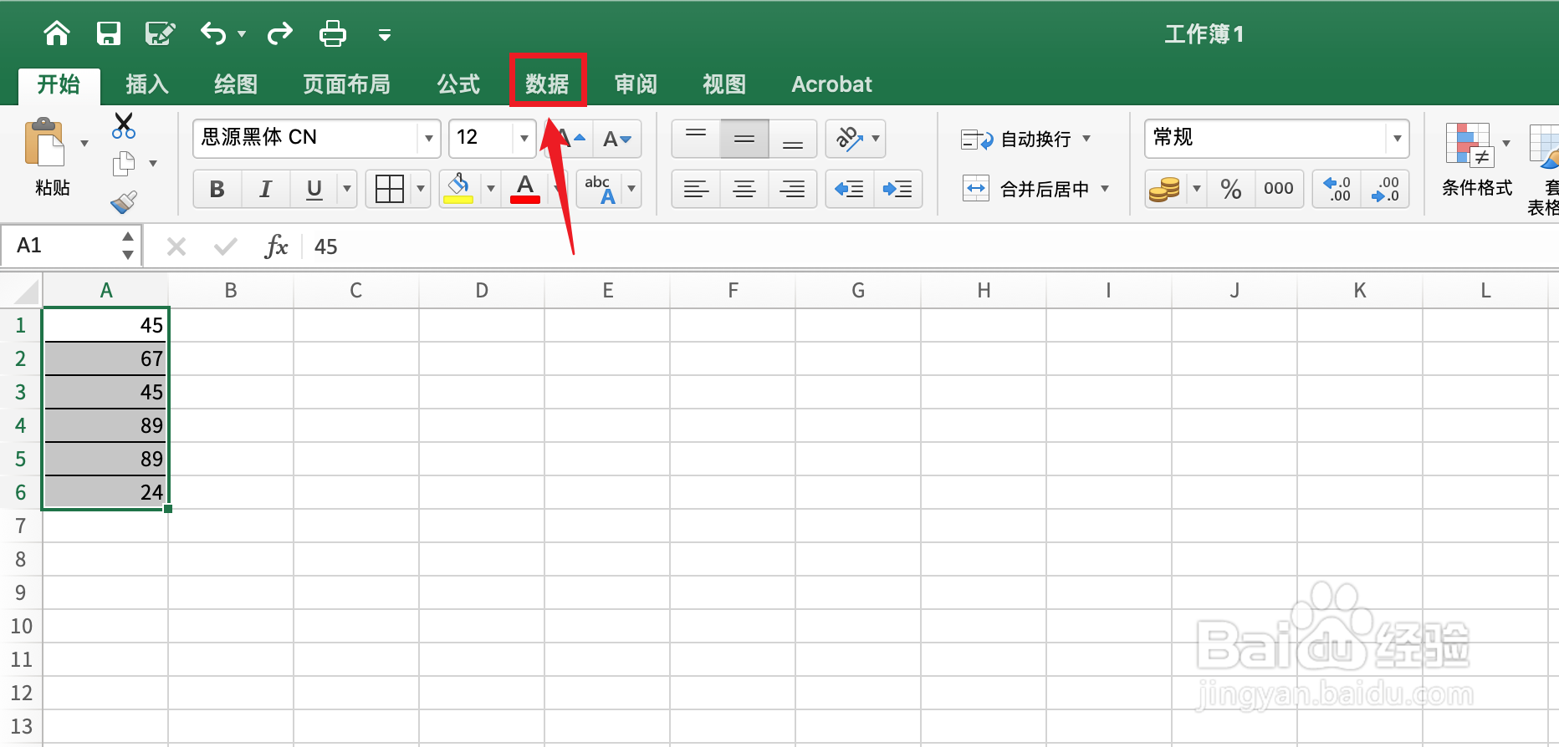This screenshot has height=747, width=1559.
Task: Cut selection with the scissors icon
Action: [x=124, y=126]
